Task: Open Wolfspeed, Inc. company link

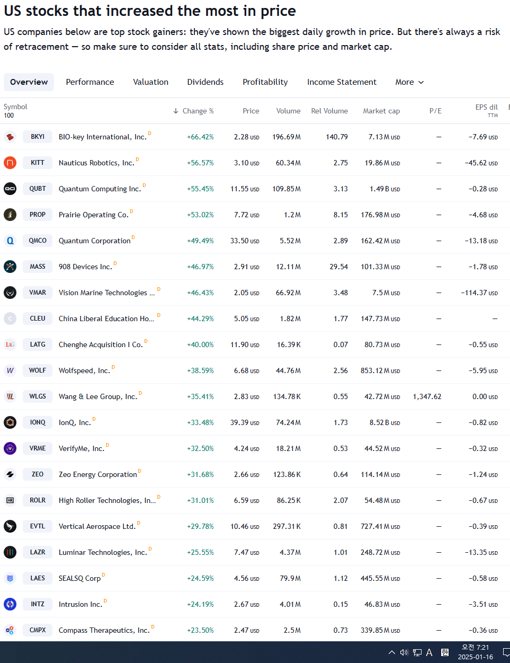Action: 84,370
